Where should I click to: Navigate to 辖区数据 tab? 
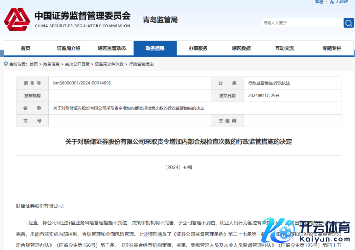pos(241,48)
